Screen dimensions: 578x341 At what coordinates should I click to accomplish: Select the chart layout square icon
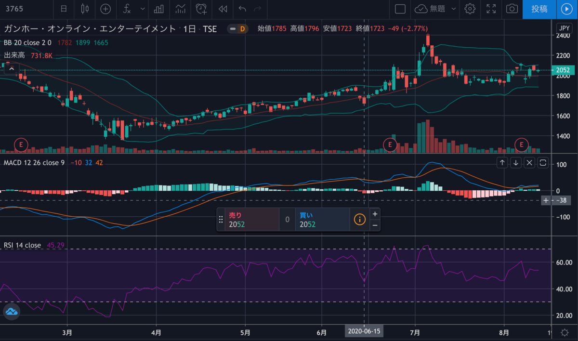pyautogui.click(x=400, y=9)
